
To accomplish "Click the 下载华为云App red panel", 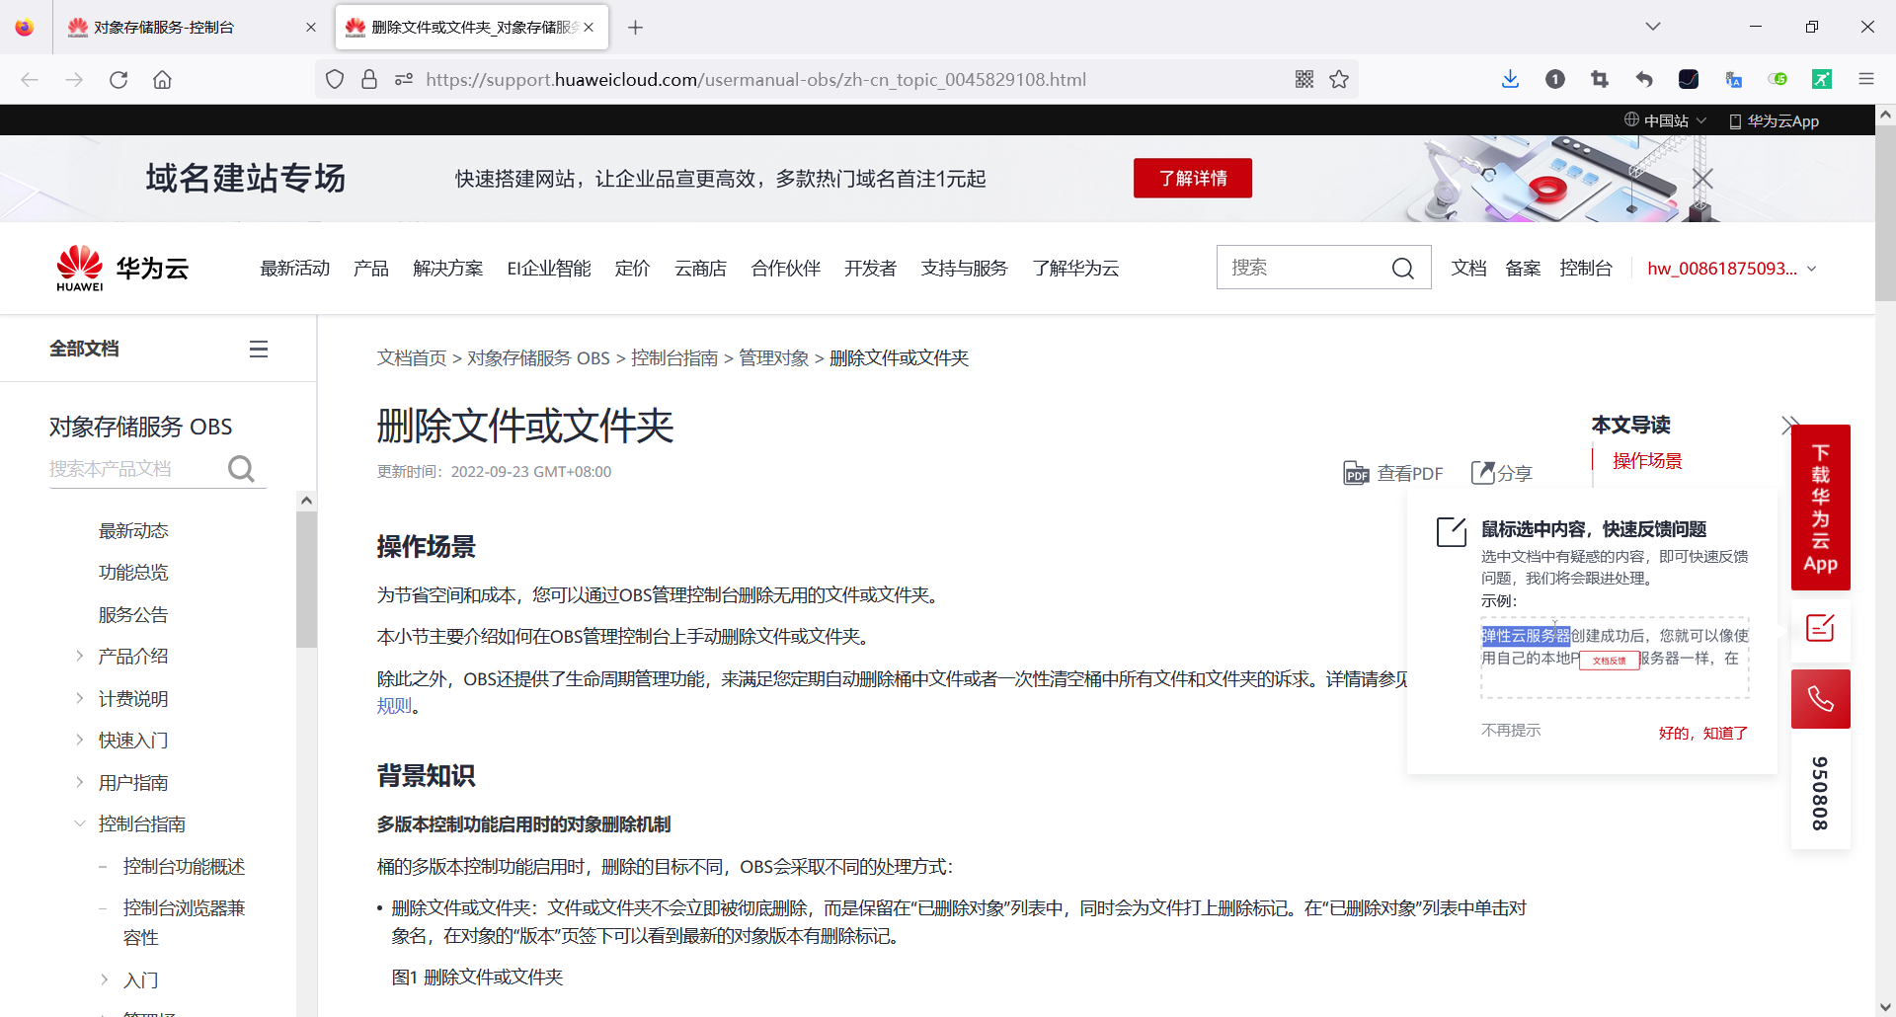I will pos(1820,507).
